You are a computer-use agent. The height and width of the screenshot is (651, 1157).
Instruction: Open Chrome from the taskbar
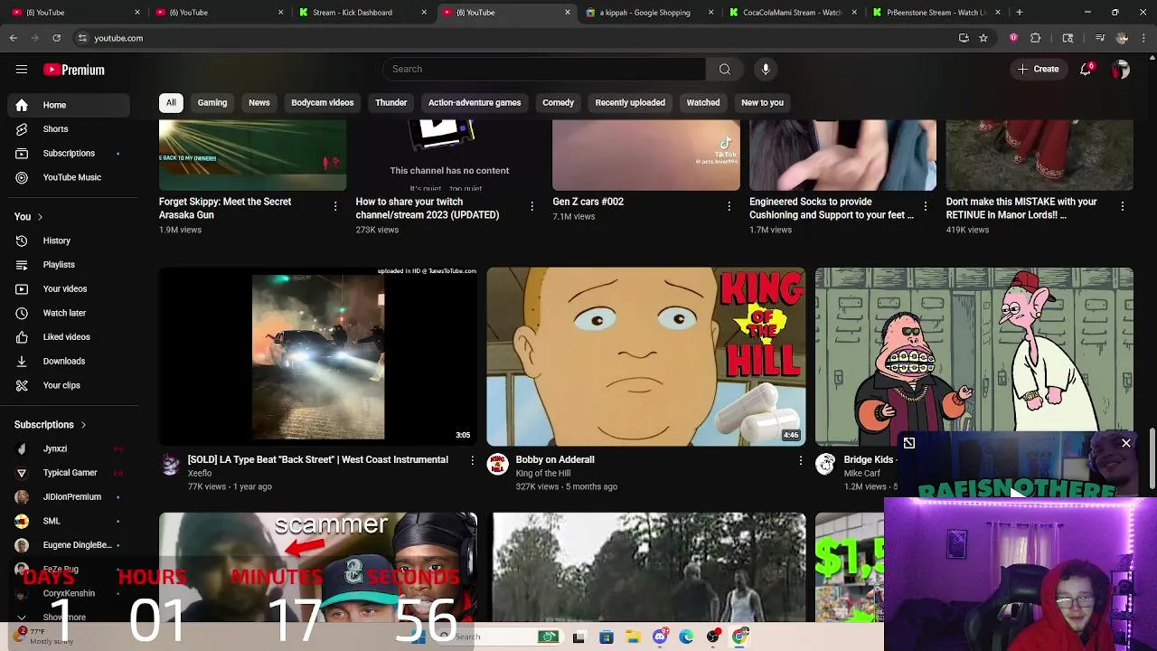tap(740, 637)
